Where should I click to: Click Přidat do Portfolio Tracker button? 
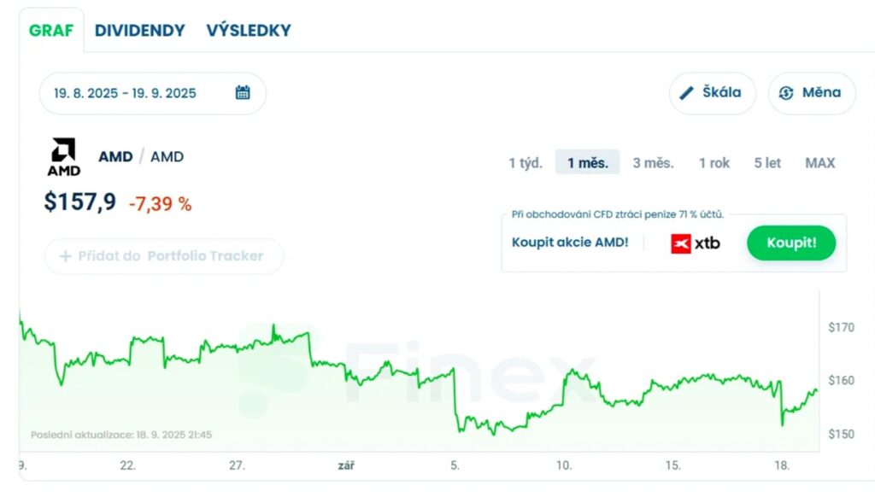pos(162,256)
